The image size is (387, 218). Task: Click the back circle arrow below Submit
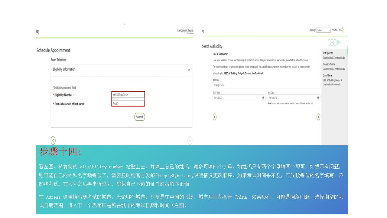tap(53, 140)
